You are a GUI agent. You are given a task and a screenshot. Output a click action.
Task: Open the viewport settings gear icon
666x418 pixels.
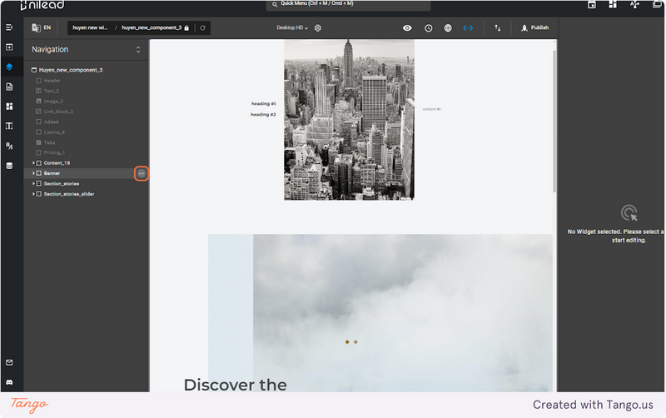tap(318, 28)
